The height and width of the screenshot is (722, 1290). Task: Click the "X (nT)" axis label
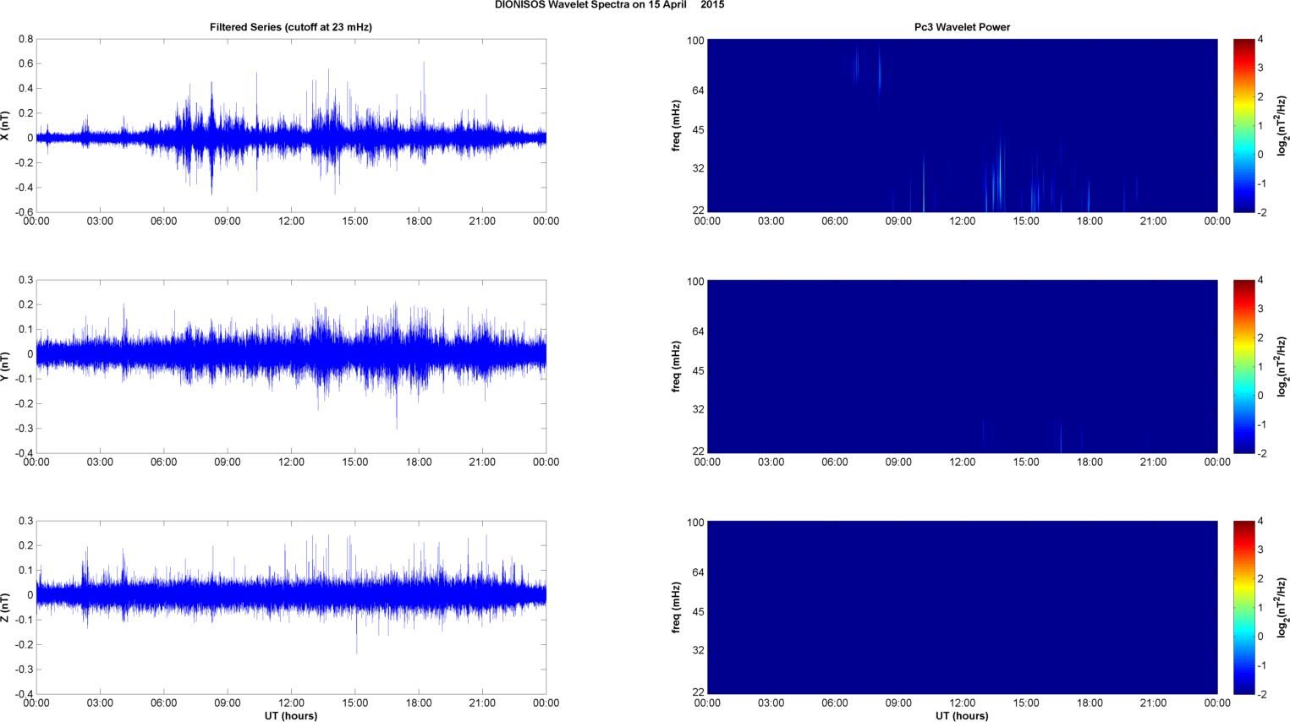point(5,125)
